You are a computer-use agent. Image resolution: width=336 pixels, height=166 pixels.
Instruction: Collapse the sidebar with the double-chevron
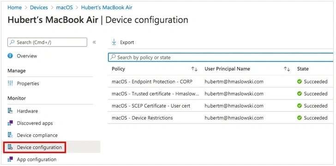(94, 42)
